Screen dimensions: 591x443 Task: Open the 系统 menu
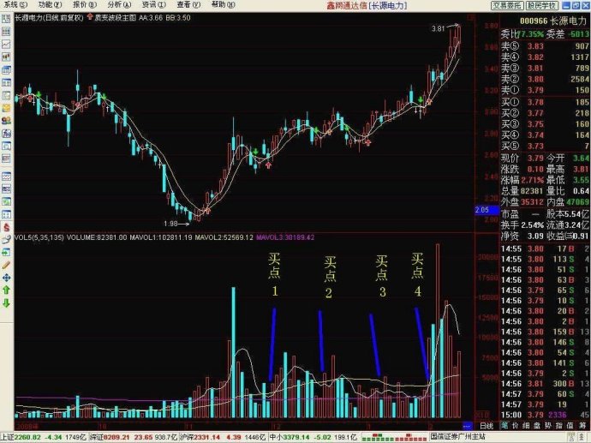coord(15,5)
